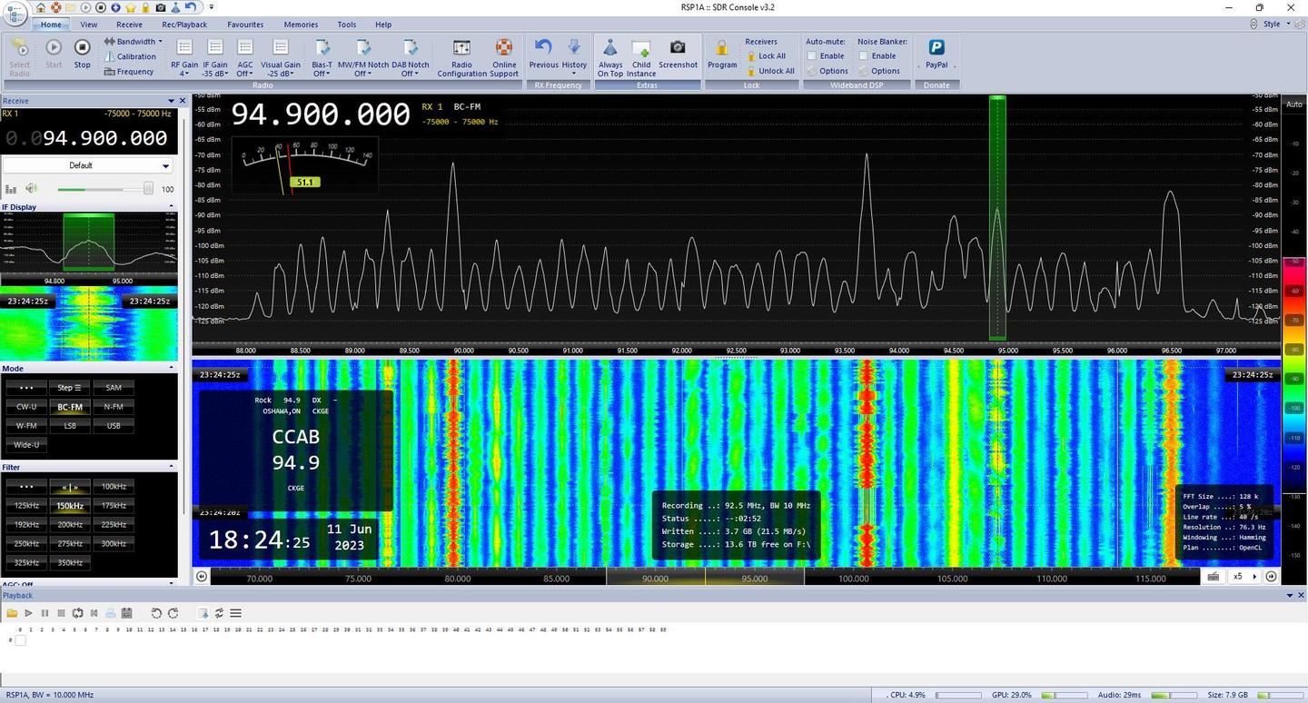Click the Auto scale button on spectrum
Viewport: 1308px width, 703px height.
pyautogui.click(x=1293, y=104)
